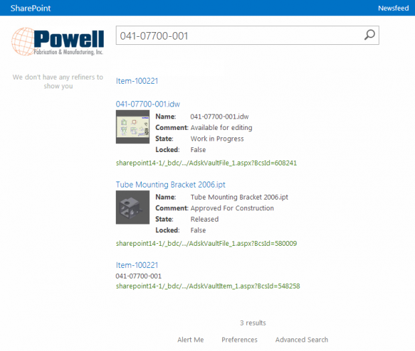Click the Alert Me link

coord(190,340)
